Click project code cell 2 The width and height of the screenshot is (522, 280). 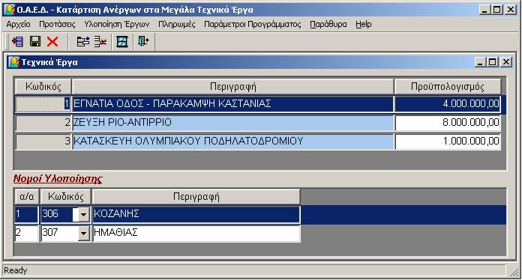tap(43, 123)
